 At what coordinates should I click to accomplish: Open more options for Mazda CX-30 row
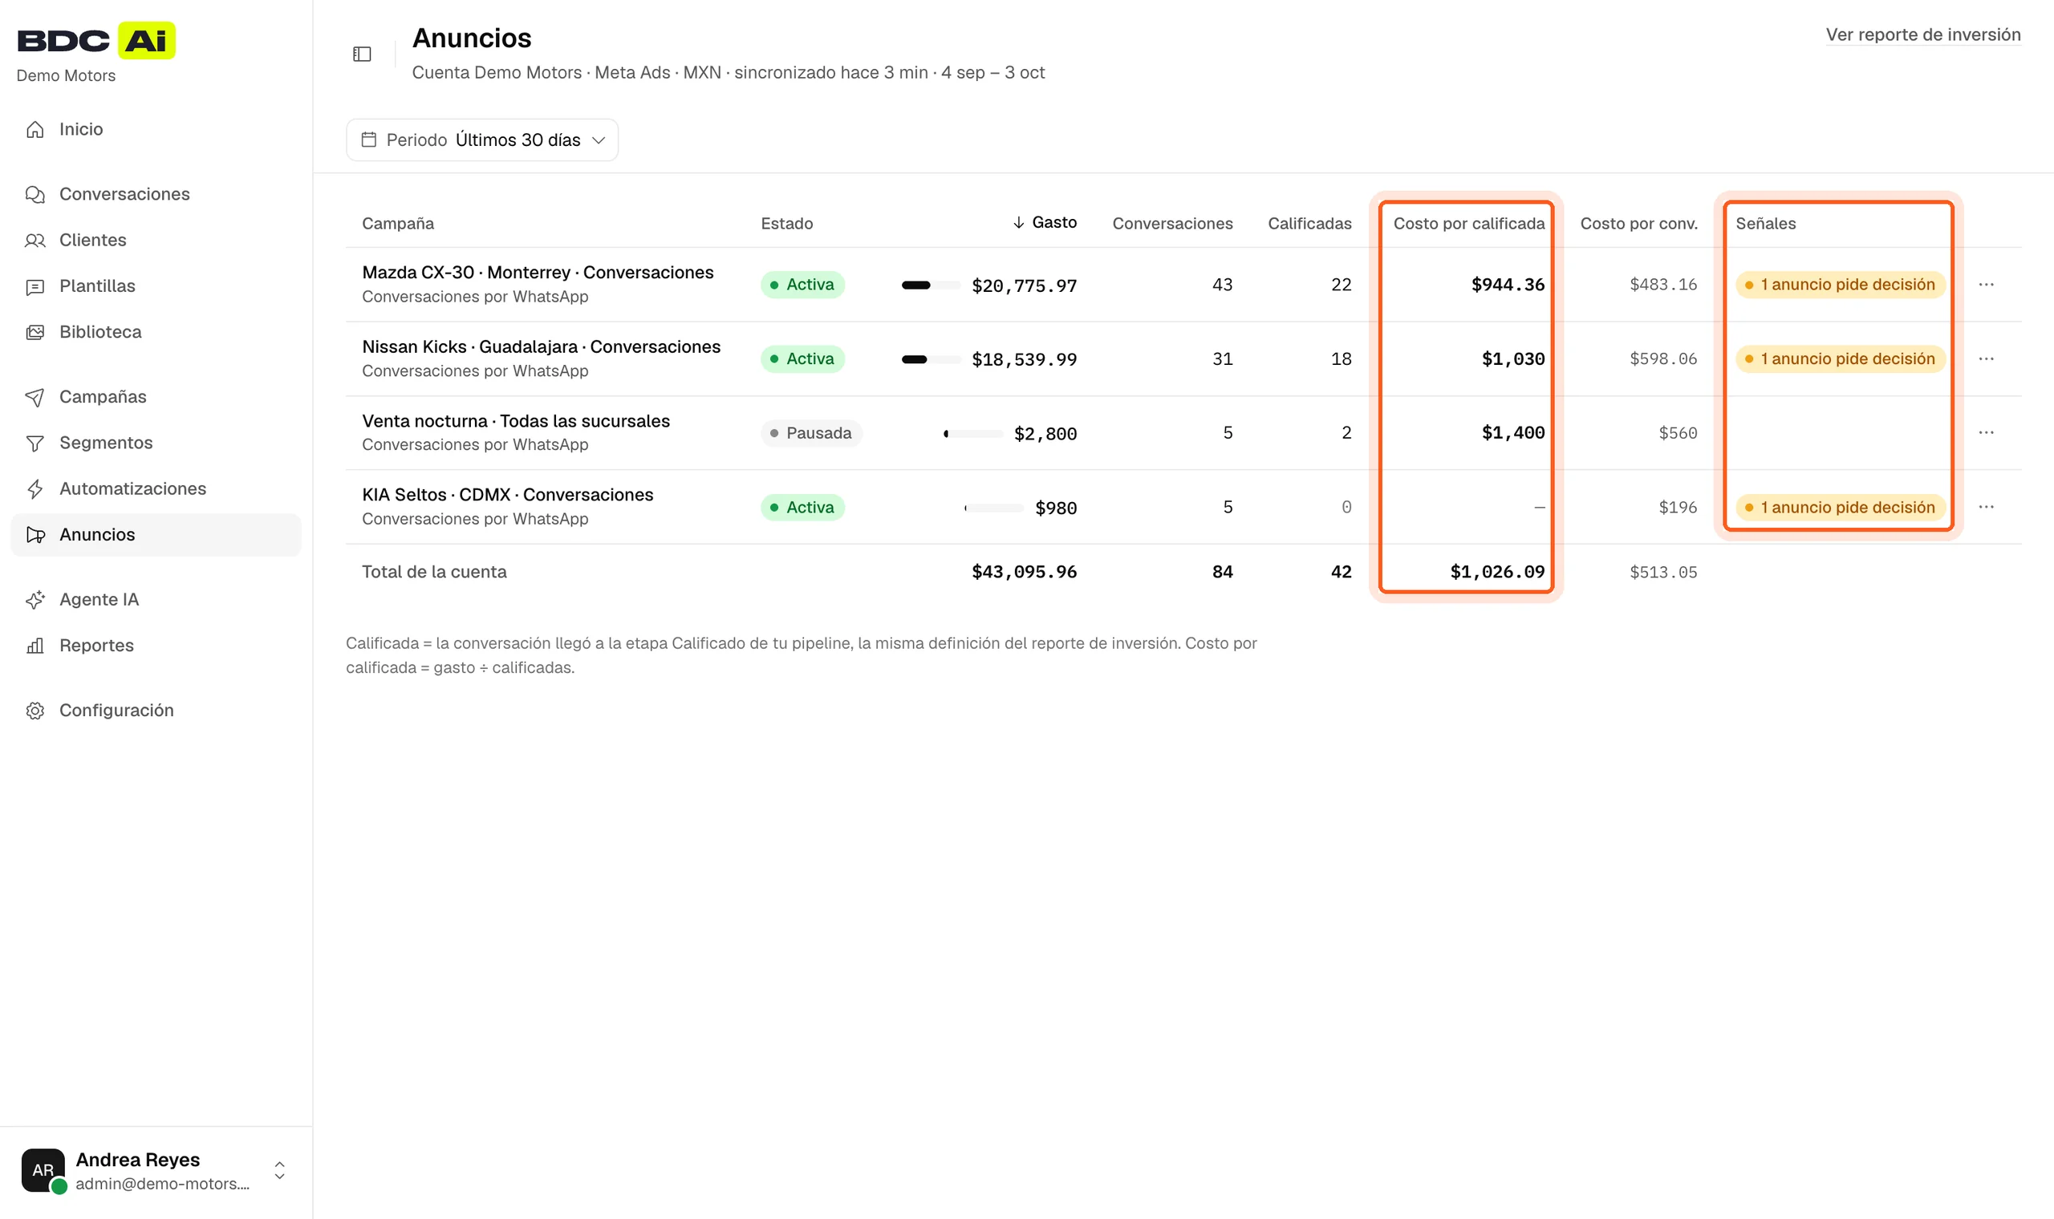(1986, 284)
